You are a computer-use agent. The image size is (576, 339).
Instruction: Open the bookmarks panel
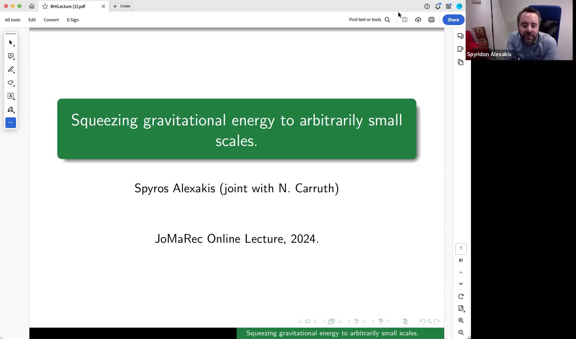[460, 49]
